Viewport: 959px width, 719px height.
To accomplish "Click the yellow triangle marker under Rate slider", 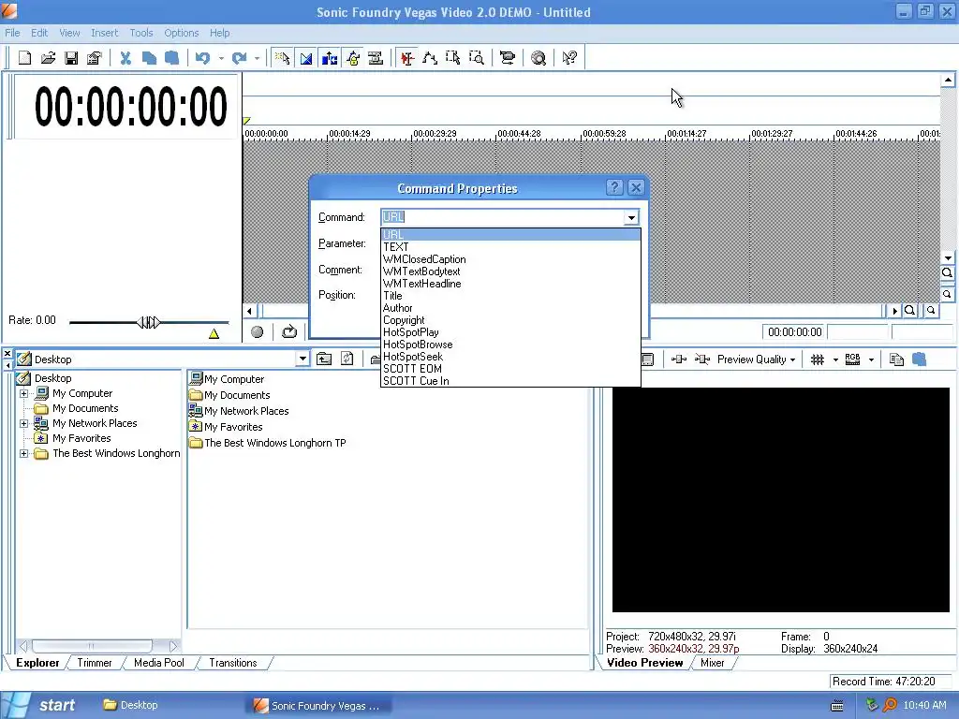I will point(214,334).
